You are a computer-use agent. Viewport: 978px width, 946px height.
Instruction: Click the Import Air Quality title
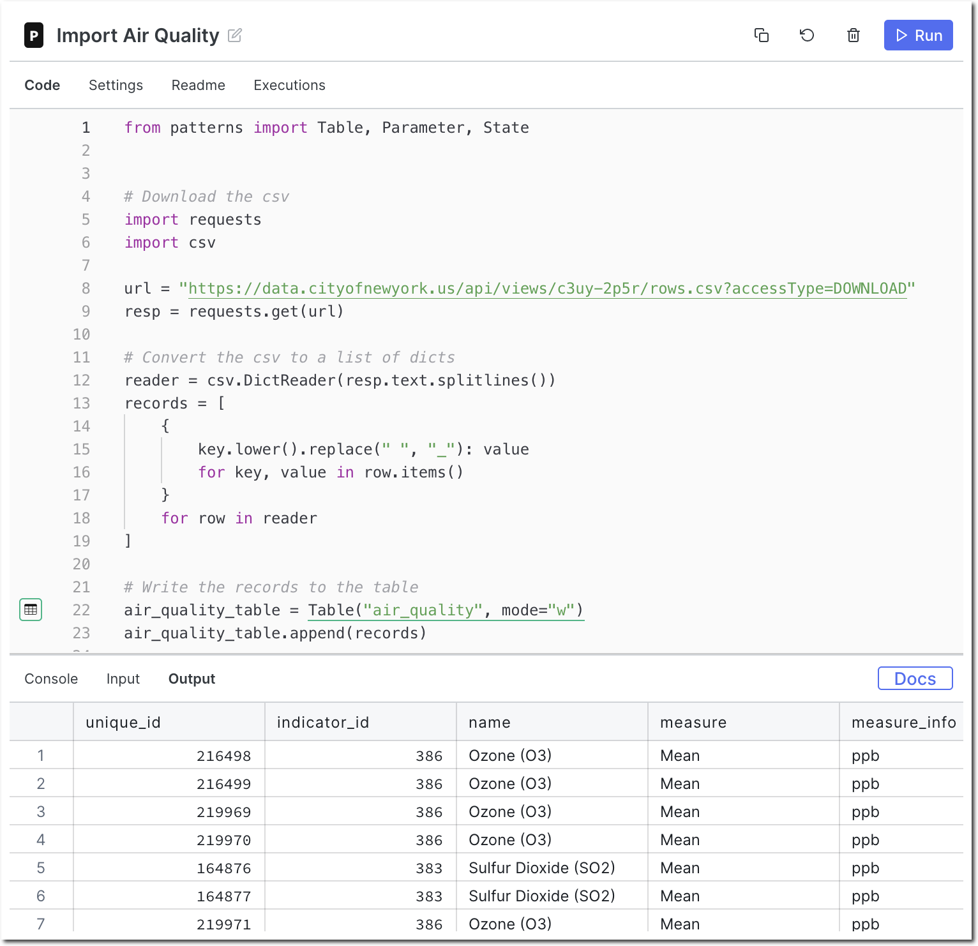[138, 35]
